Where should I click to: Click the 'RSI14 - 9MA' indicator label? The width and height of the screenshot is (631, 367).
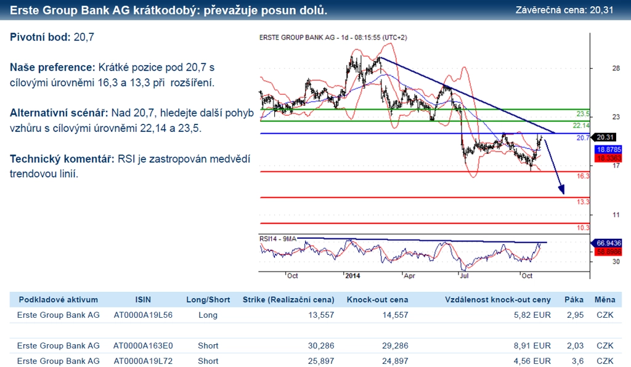tap(278, 239)
